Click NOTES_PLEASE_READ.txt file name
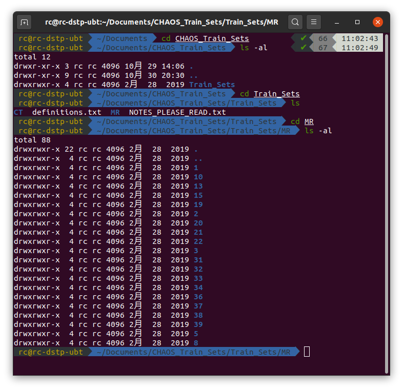The height and width of the screenshot is (390, 403). 177,112
